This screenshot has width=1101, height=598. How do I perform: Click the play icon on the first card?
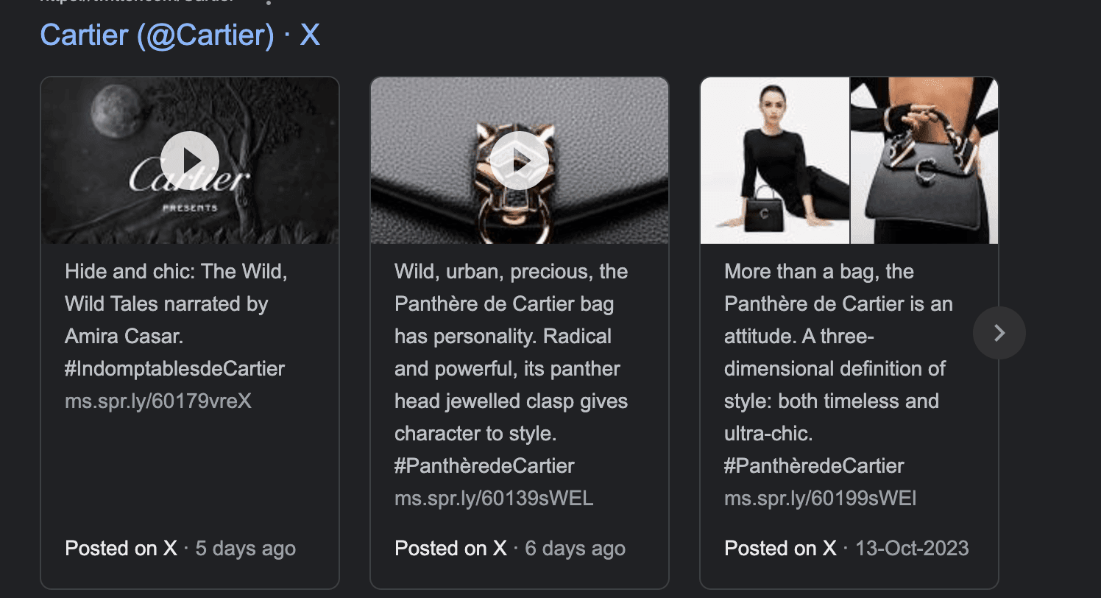tap(189, 161)
